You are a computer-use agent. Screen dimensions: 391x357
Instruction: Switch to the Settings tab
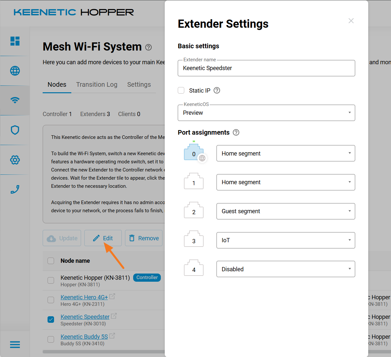pyautogui.click(x=139, y=85)
